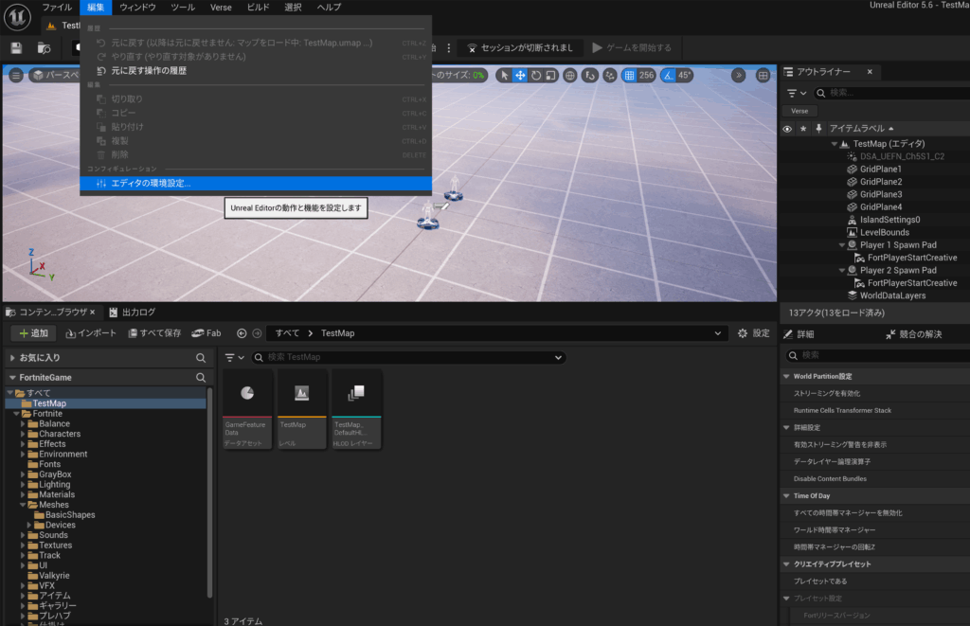Search within the Favorites section

[201, 358]
